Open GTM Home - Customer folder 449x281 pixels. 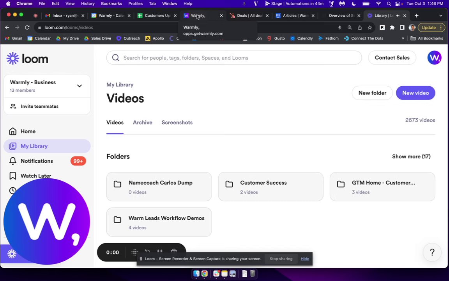click(x=382, y=187)
